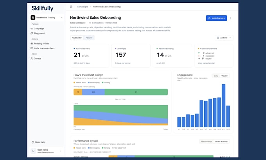Click the Northwind Sales Onboarding page title

[95, 18]
